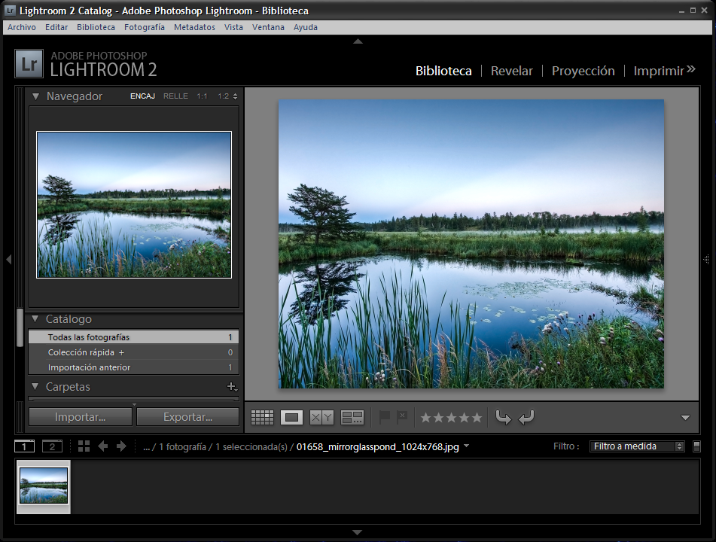Image resolution: width=716 pixels, height=542 pixels.
Task: Toggle the filter switch beside Filtro dropdown
Action: [696, 446]
